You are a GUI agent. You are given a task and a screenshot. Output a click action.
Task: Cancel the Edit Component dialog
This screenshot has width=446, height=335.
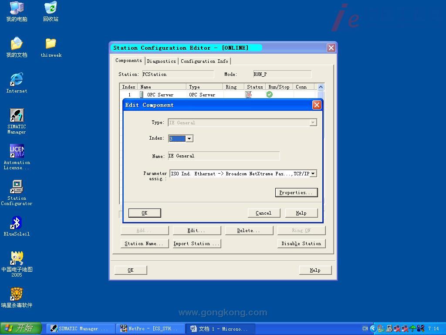click(x=264, y=213)
